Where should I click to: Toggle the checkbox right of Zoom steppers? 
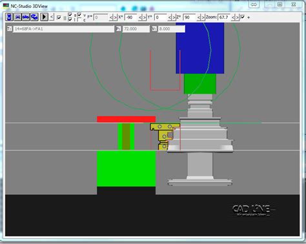[243, 17]
